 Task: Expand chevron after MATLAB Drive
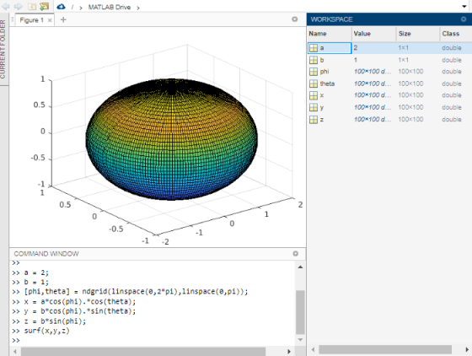[138, 8]
